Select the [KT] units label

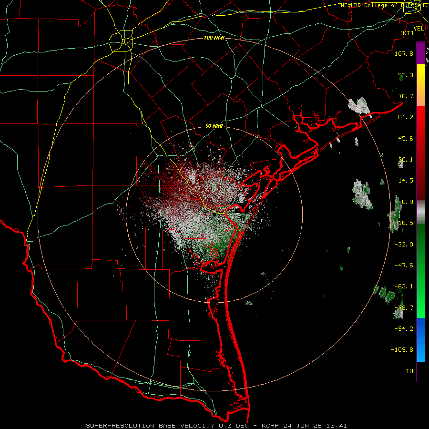[x=407, y=33]
